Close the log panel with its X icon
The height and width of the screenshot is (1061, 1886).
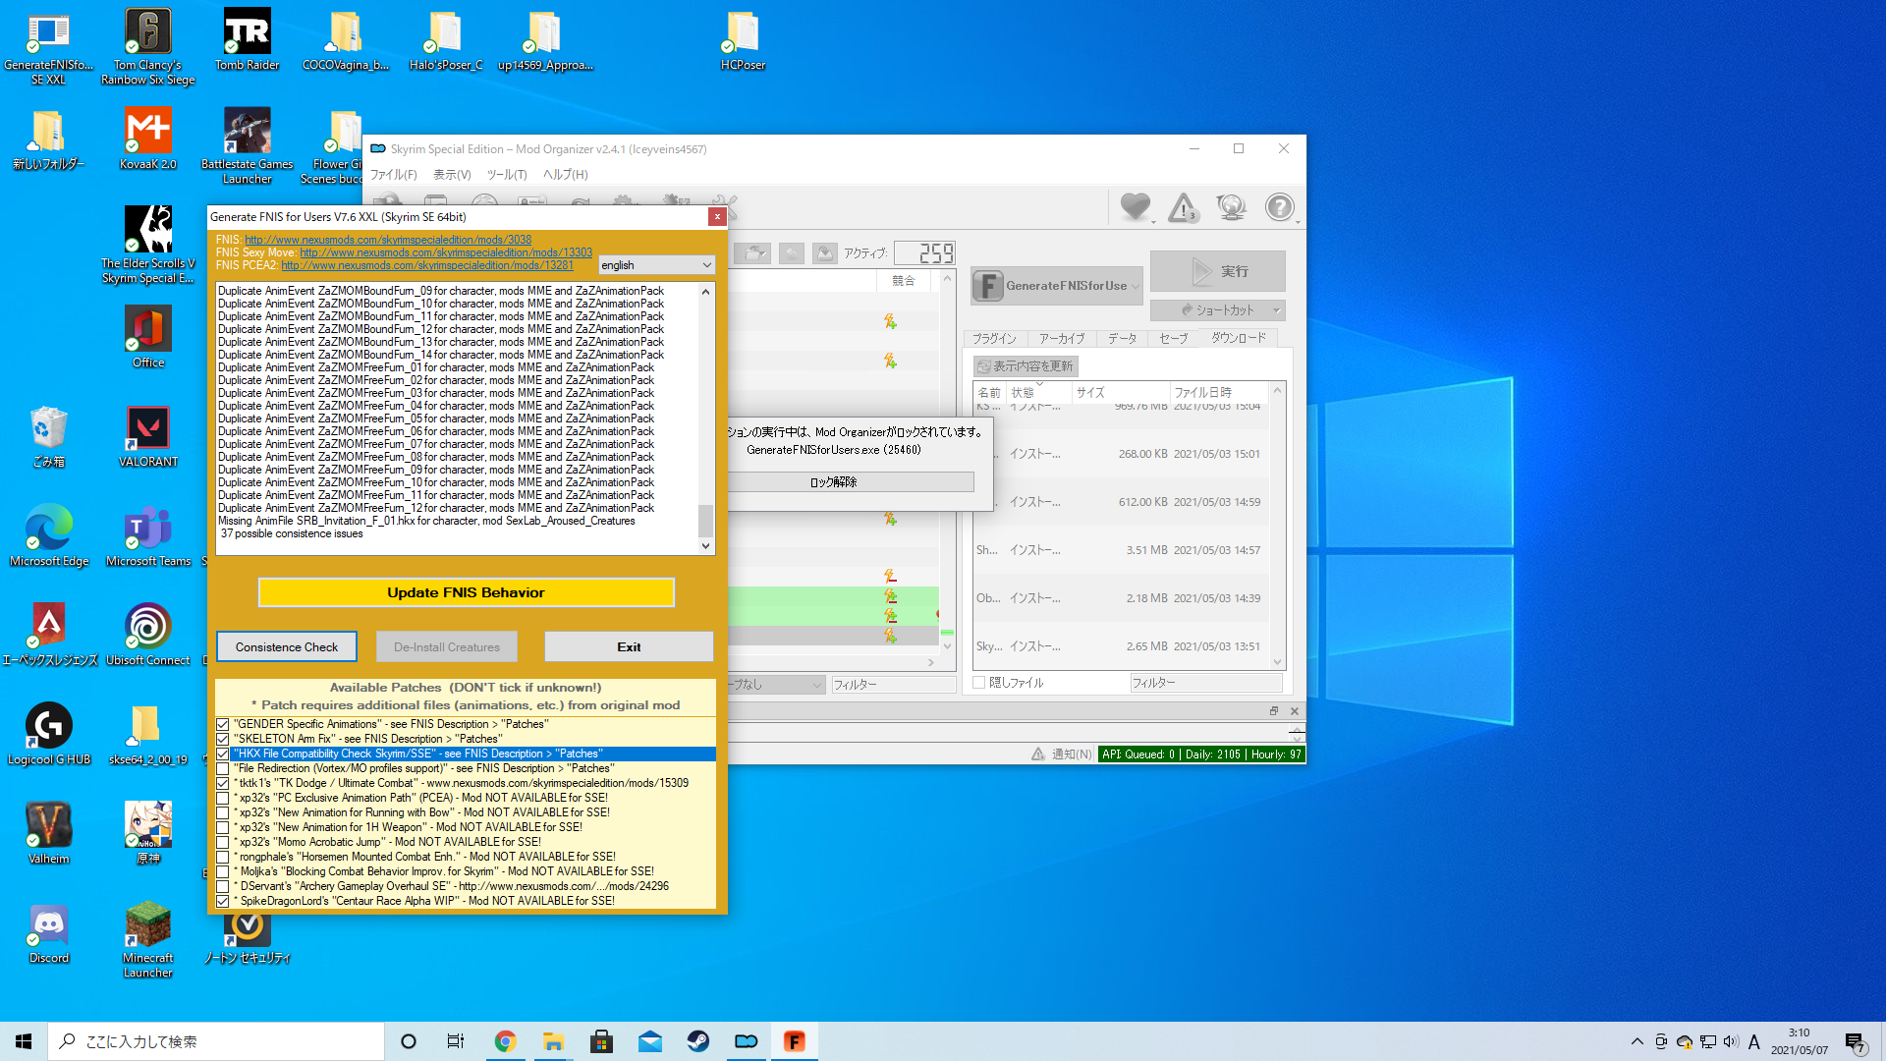1295,711
